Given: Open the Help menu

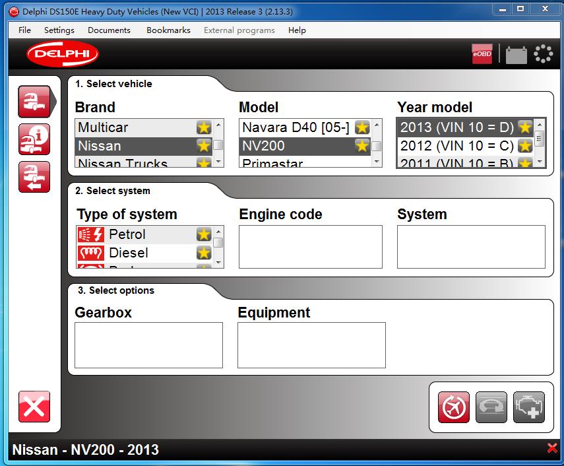Looking at the screenshot, I should tap(297, 30).
